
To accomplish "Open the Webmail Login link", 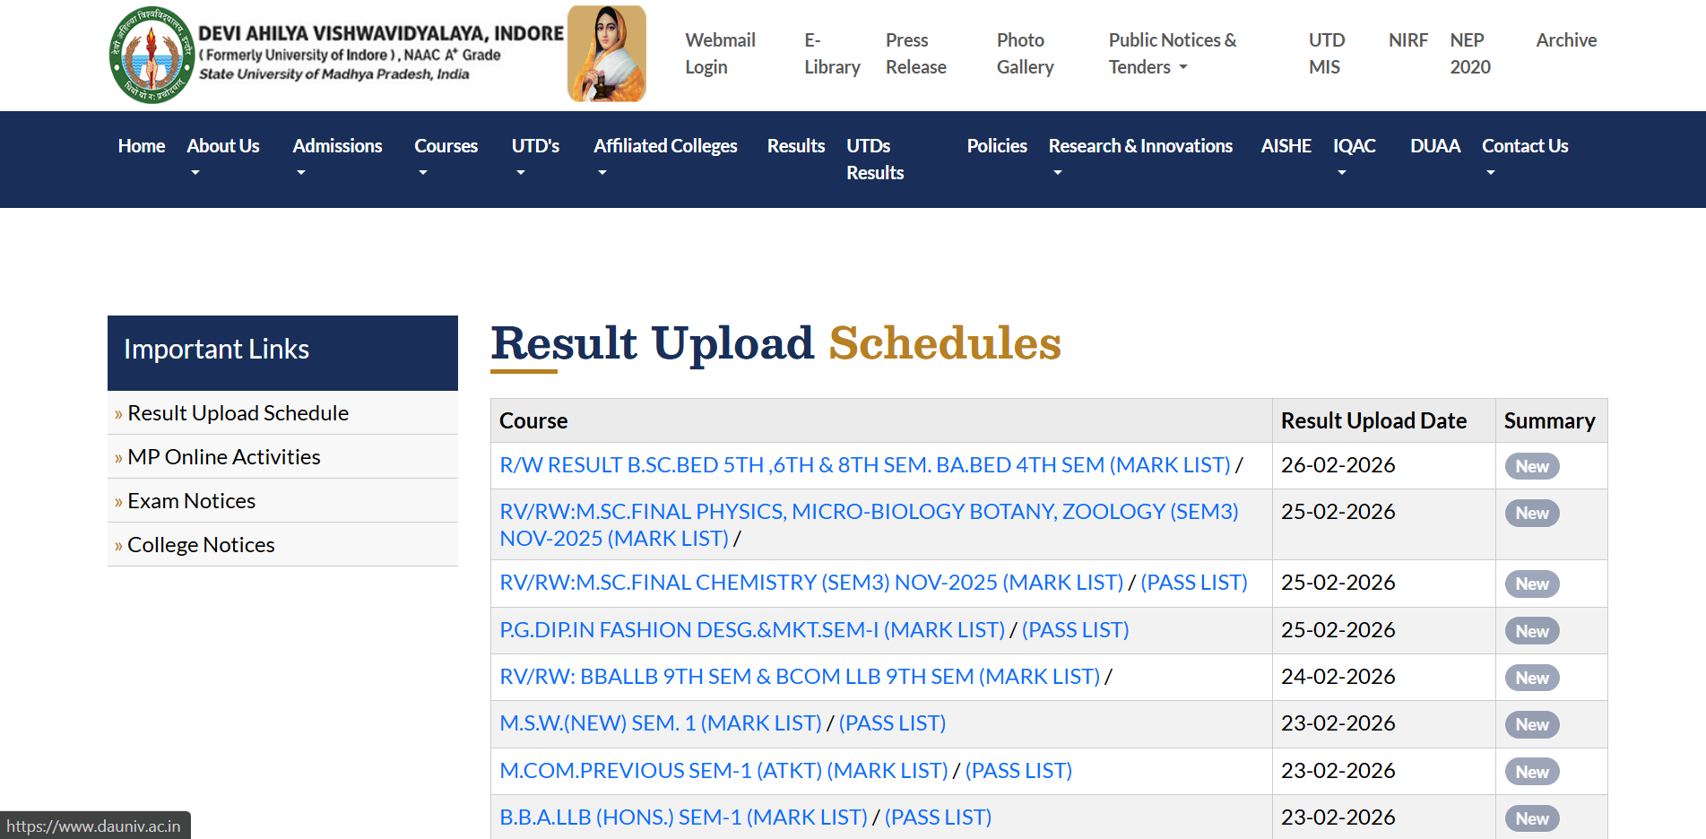I will pos(720,54).
